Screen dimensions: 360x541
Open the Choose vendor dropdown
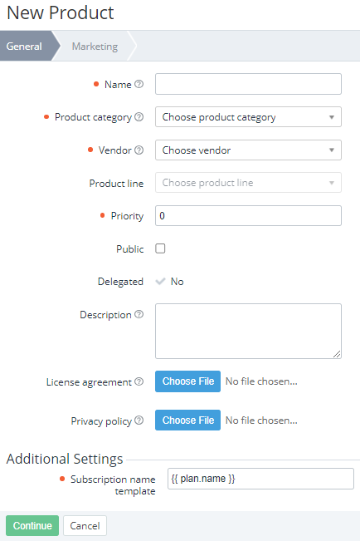click(x=248, y=150)
